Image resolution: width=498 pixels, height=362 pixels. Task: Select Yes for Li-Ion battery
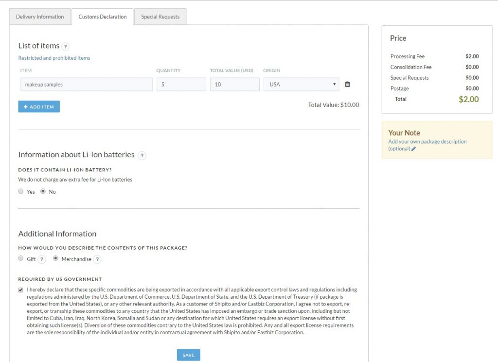tap(20, 191)
